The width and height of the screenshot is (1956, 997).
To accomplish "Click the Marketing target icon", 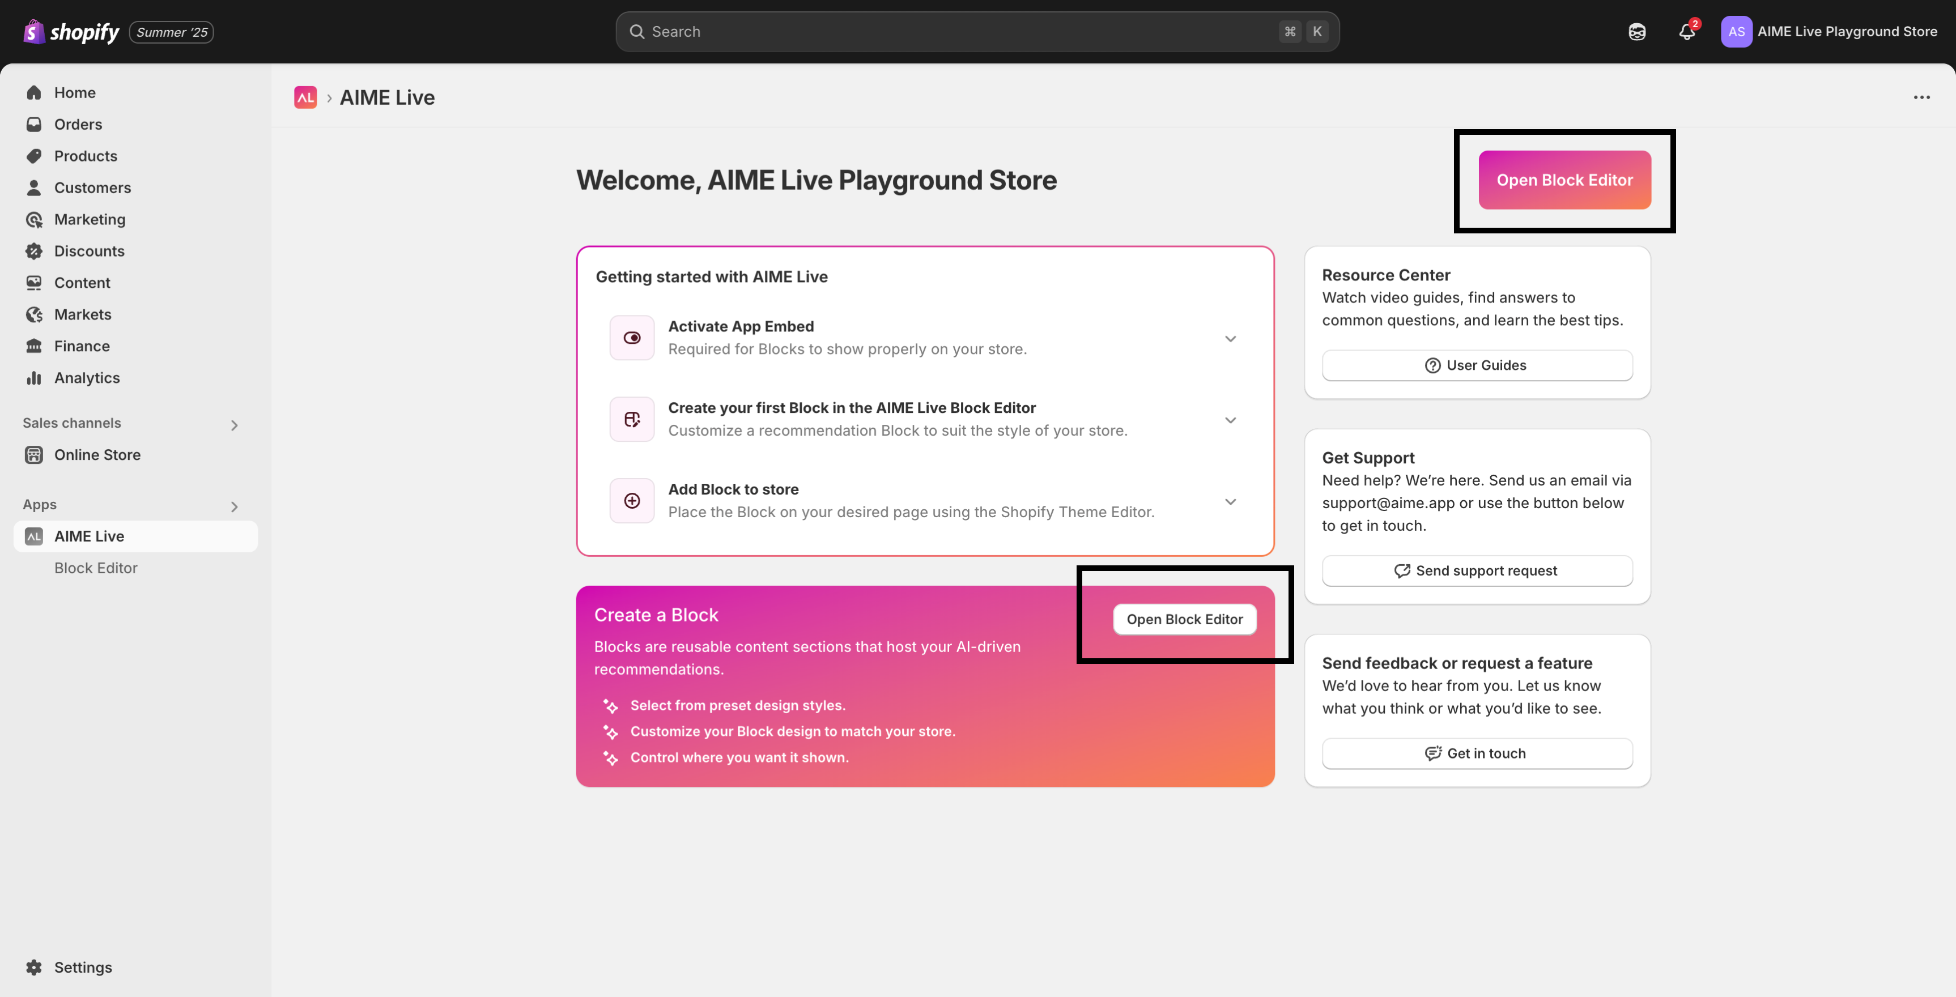I will pyautogui.click(x=34, y=219).
